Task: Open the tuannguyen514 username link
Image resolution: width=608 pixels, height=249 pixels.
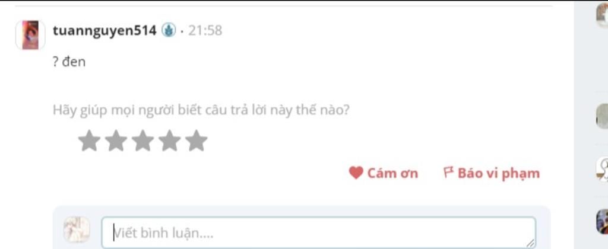Action: [104, 30]
